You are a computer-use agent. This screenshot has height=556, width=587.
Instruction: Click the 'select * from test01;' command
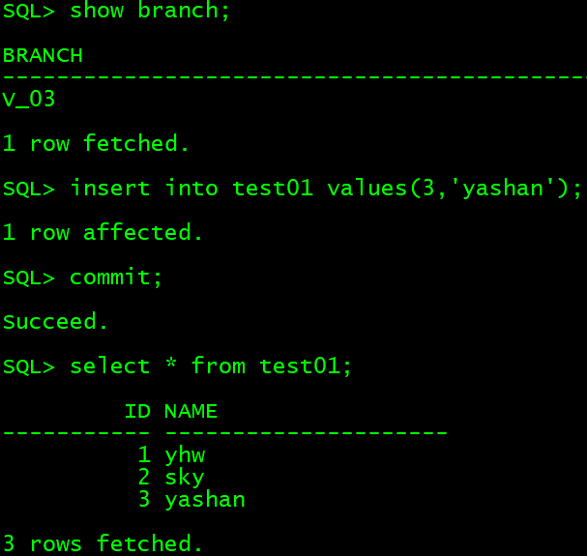click(x=211, y=366)
